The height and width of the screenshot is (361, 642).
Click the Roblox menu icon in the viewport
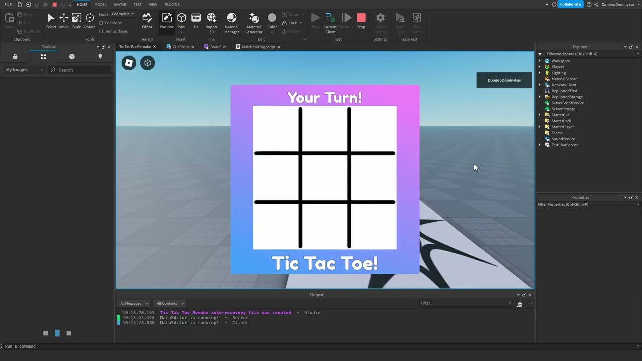[129, 63]
